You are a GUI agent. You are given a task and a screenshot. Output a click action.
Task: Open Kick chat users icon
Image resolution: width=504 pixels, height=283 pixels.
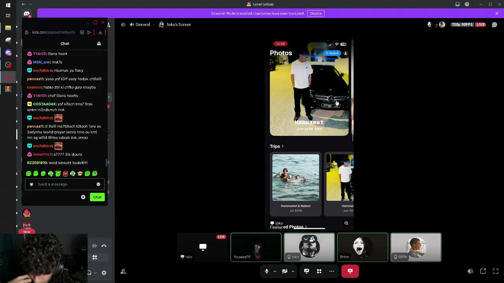click(x=99, y=44)
